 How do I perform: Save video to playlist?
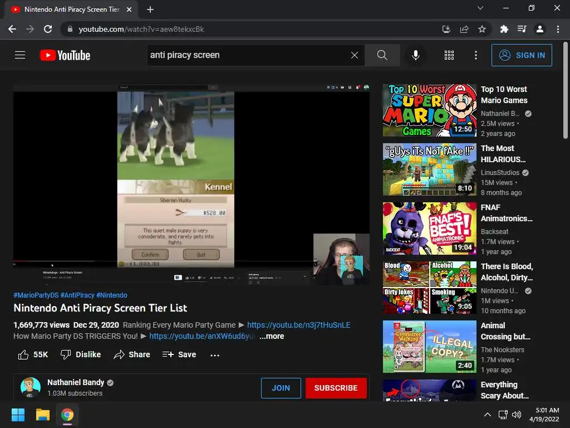click(179, 354)
